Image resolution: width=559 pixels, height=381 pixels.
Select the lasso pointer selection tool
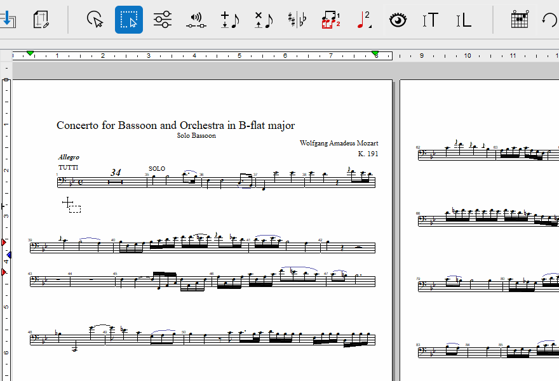[x=95, y=20]
